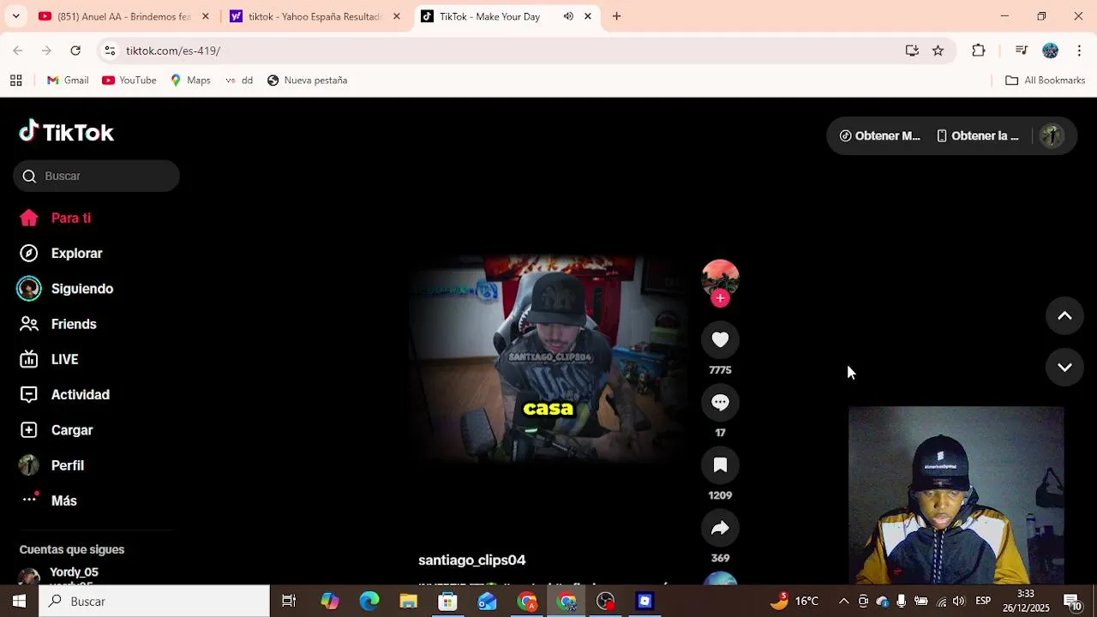Click the install app icon in address bar
Viewport: 1097px width, 617px height.
pos(912,51)
